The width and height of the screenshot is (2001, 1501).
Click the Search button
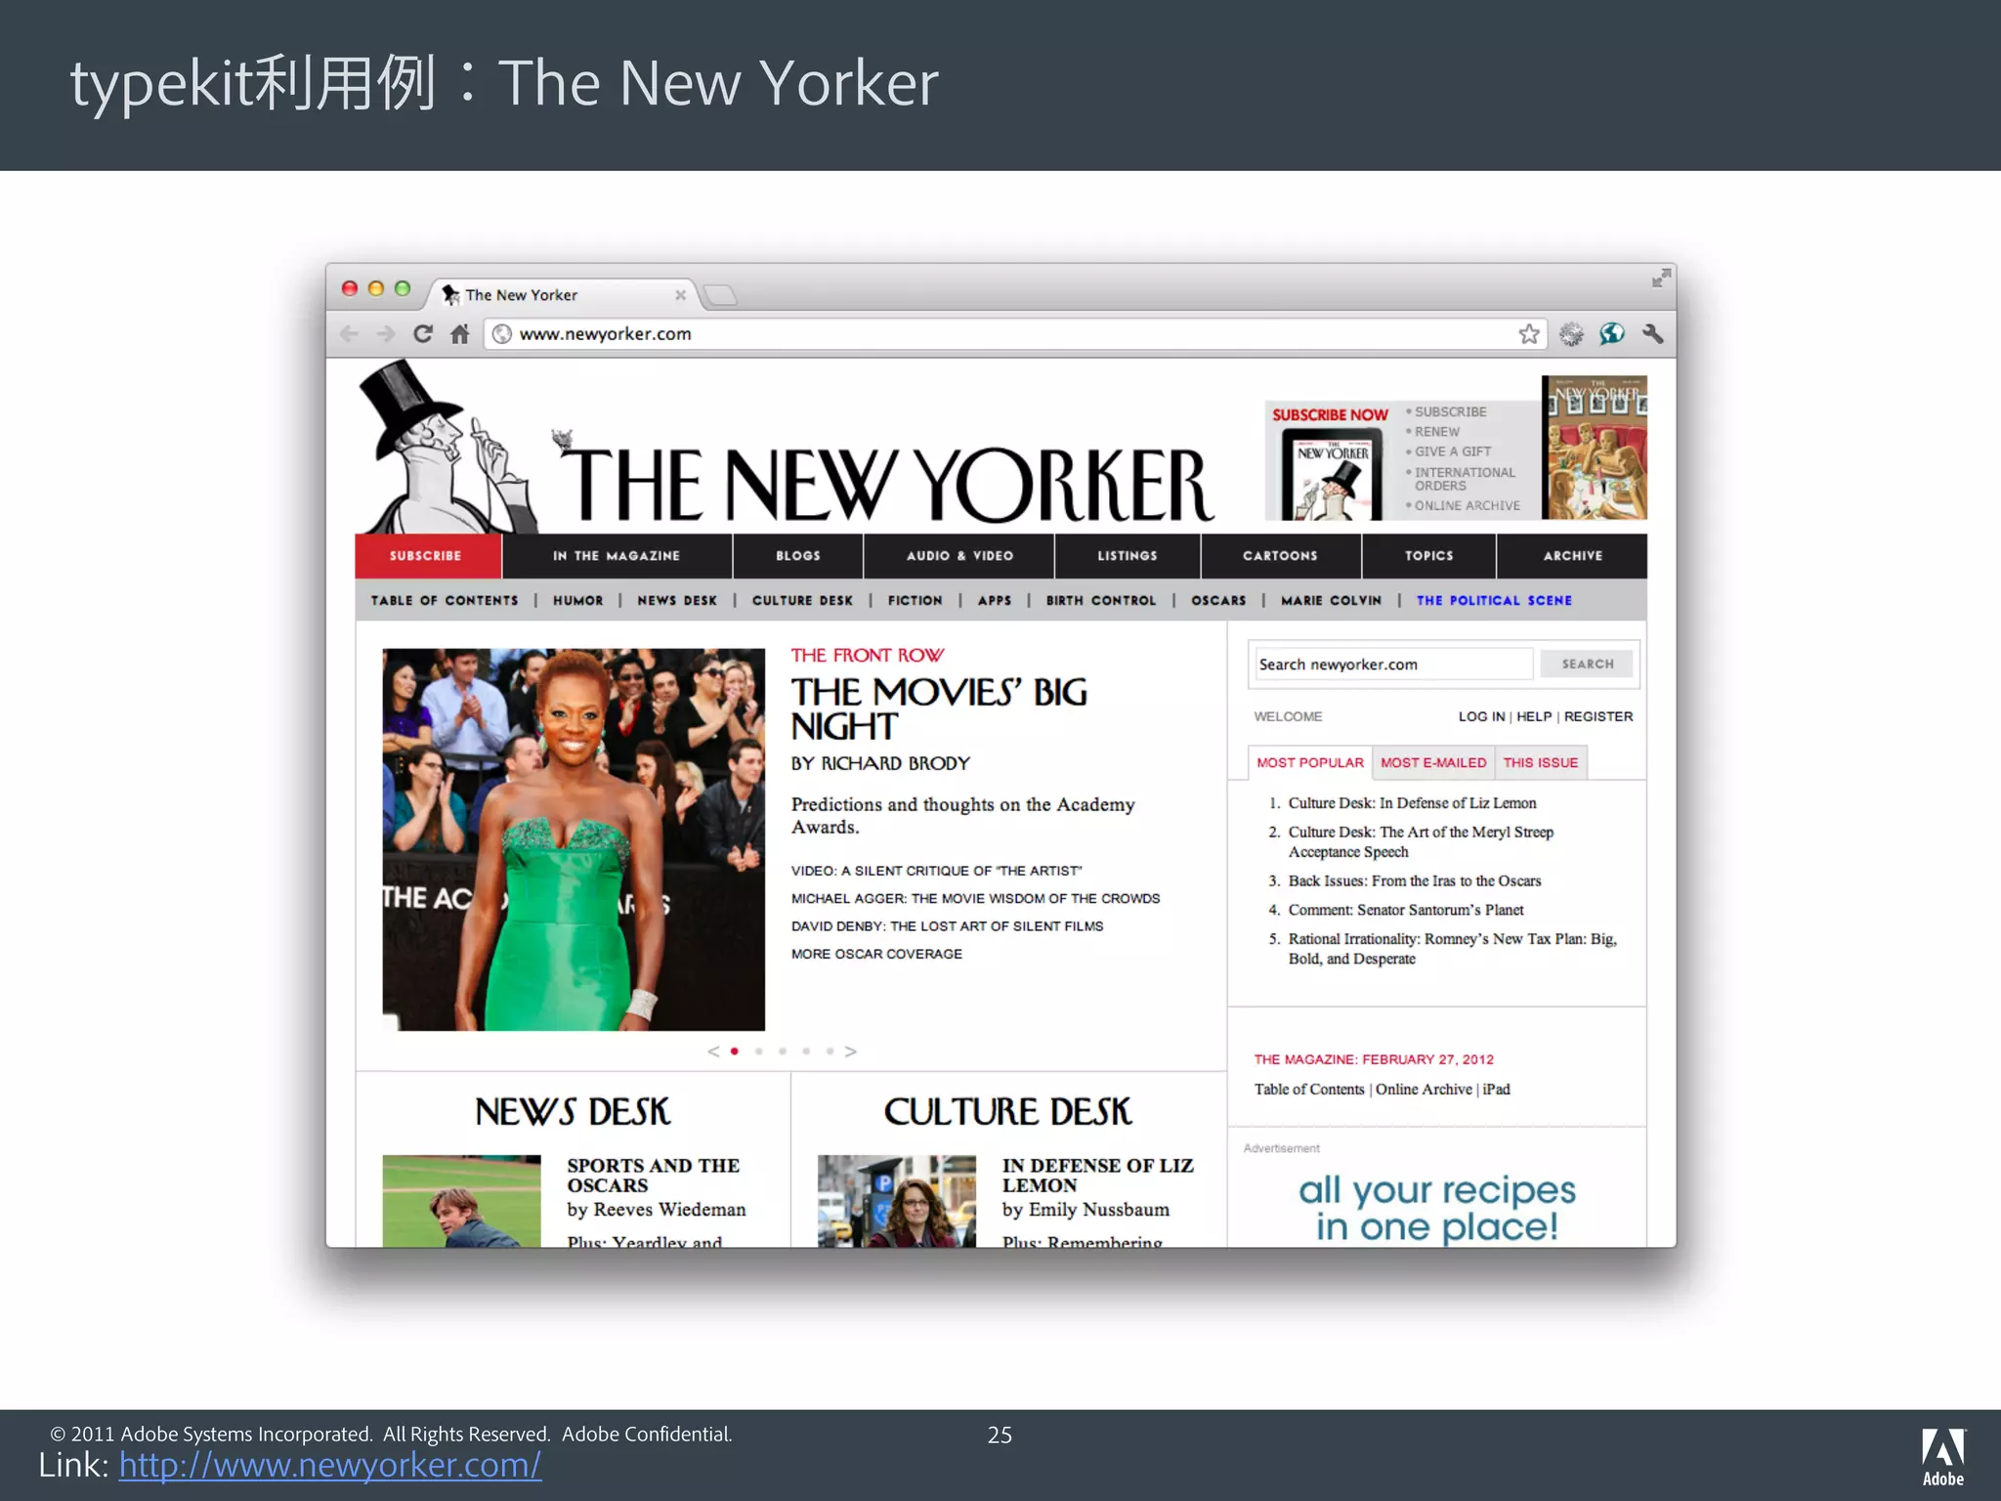(x=1587, y=665)
